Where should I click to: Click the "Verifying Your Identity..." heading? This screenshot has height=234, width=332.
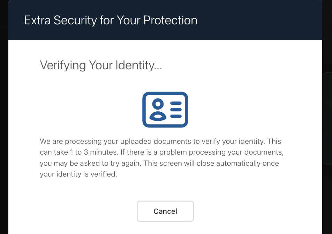(101, 65)
